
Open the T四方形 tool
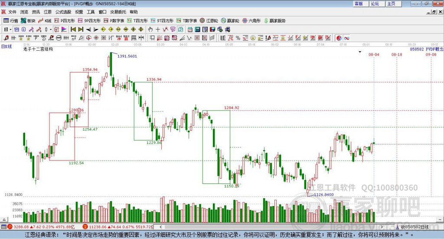pos(137,21)
